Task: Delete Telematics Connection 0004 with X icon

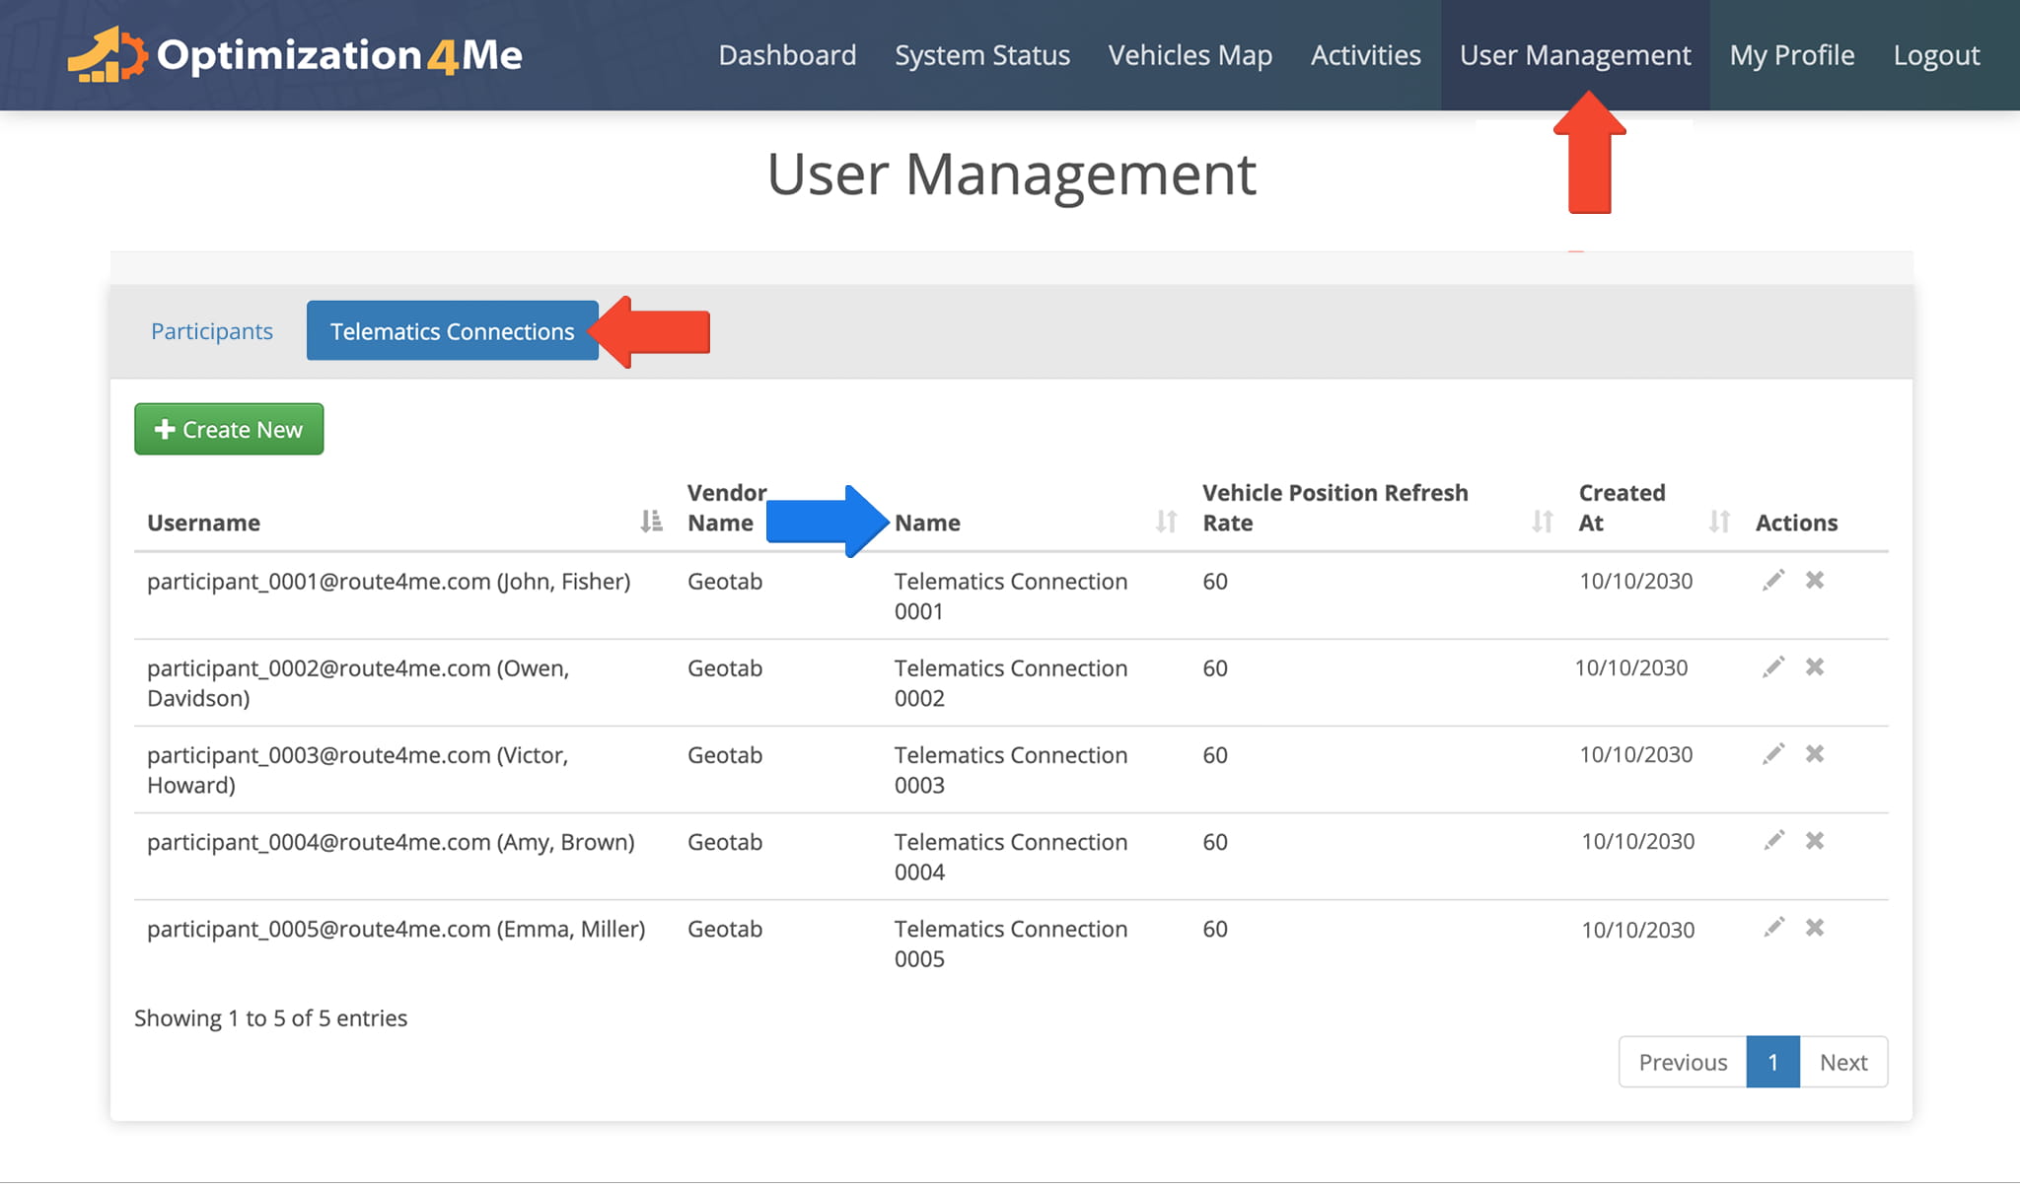Action: click(x=1815, y=841)
